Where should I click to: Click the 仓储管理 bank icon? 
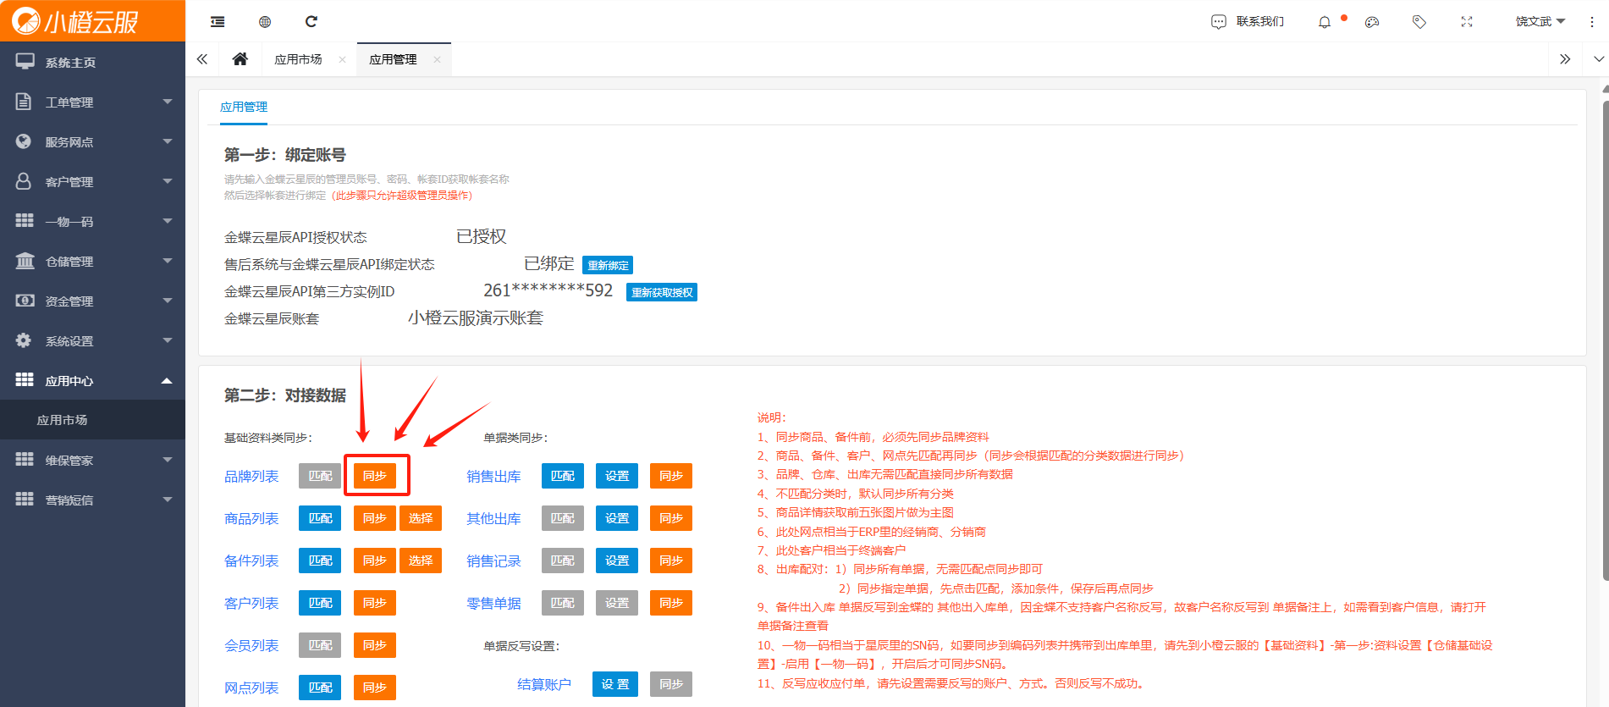[25, 260]
